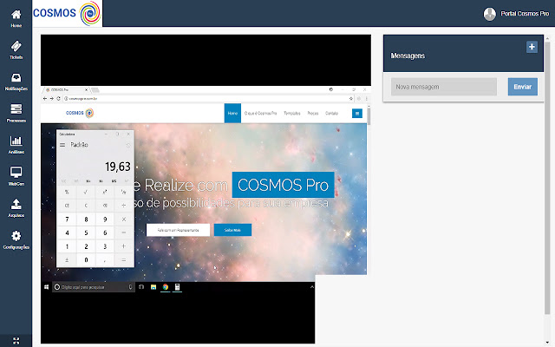This screenshot has height=347, width=555.
Task: Click the small COSMOS logo on the website
Action: [x=80, y=113]
